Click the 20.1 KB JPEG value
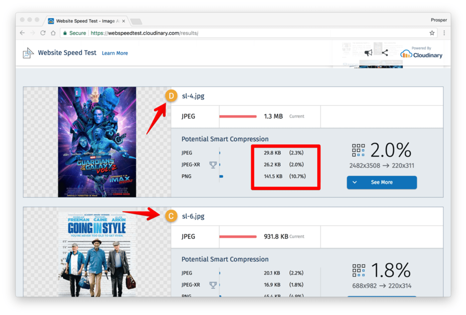 pyautogui.click(x=272, y=273)
